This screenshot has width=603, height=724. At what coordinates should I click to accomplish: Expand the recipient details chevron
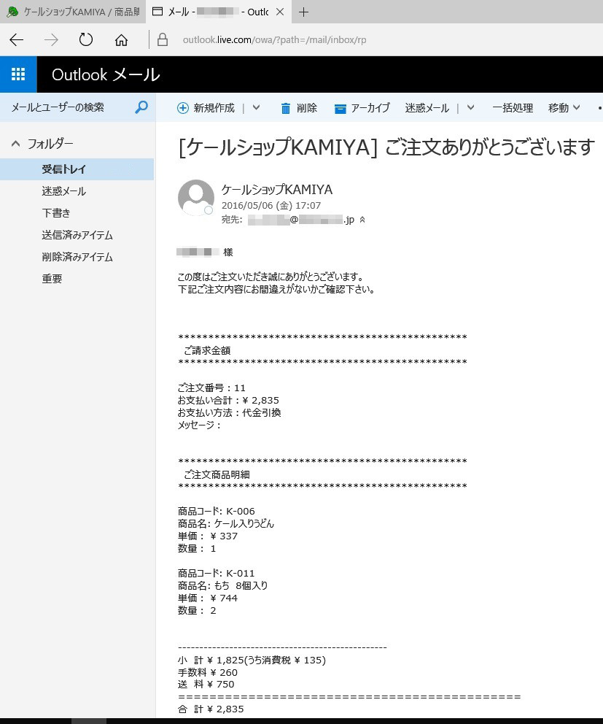[x=362, y=220]
